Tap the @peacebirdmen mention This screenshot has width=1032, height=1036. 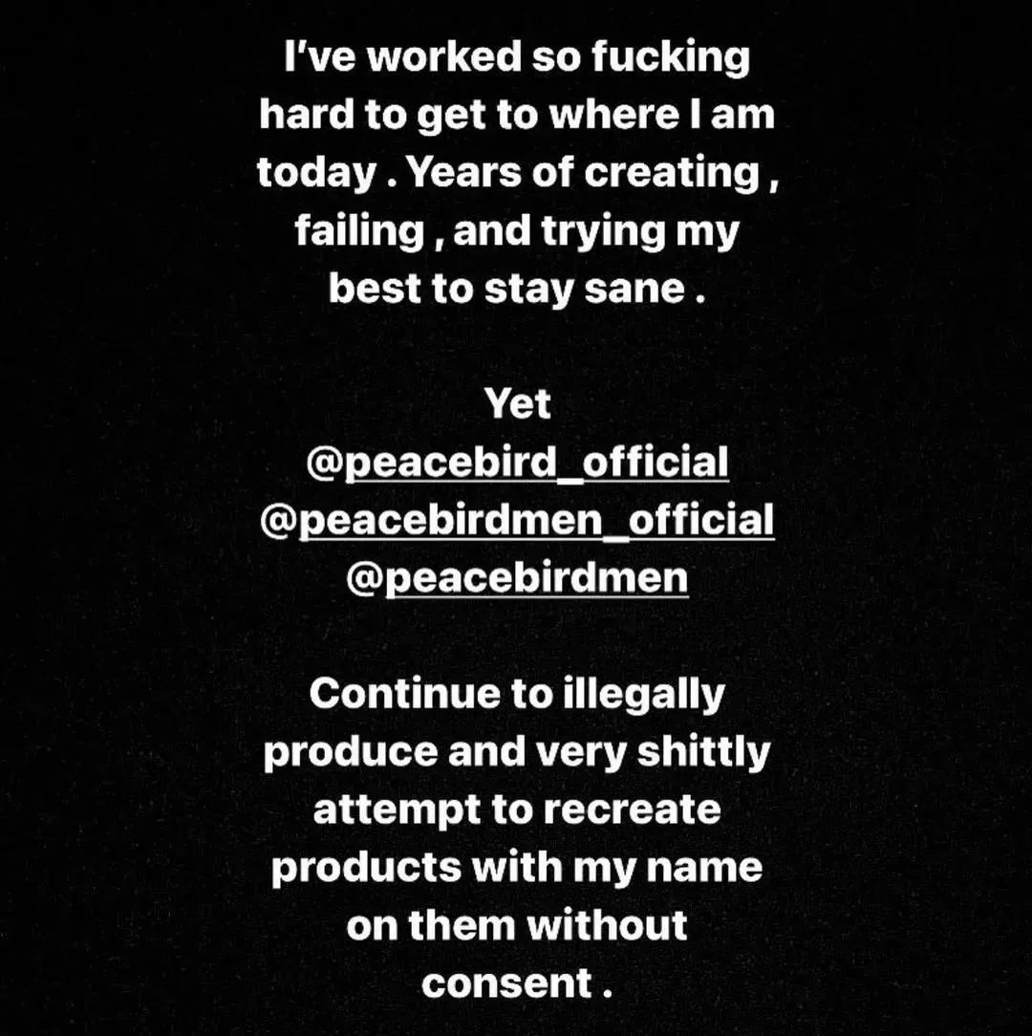[x=517, y=578]
